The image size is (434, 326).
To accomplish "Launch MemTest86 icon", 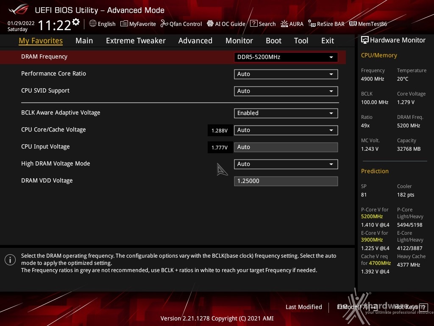I will 353,24.
